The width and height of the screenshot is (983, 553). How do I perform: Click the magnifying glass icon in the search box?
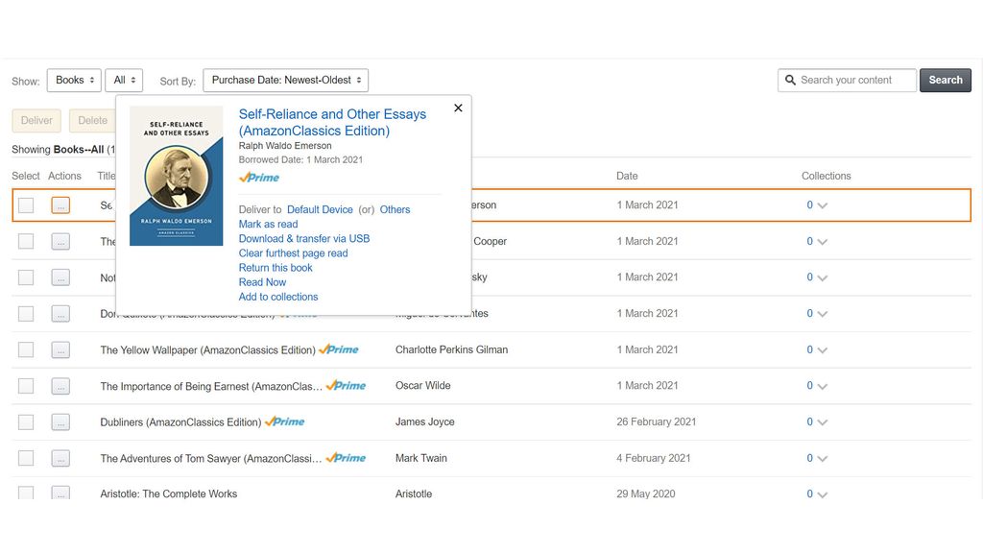[790, 80]
